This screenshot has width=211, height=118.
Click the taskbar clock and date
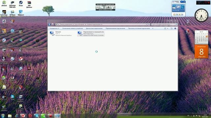205,116
